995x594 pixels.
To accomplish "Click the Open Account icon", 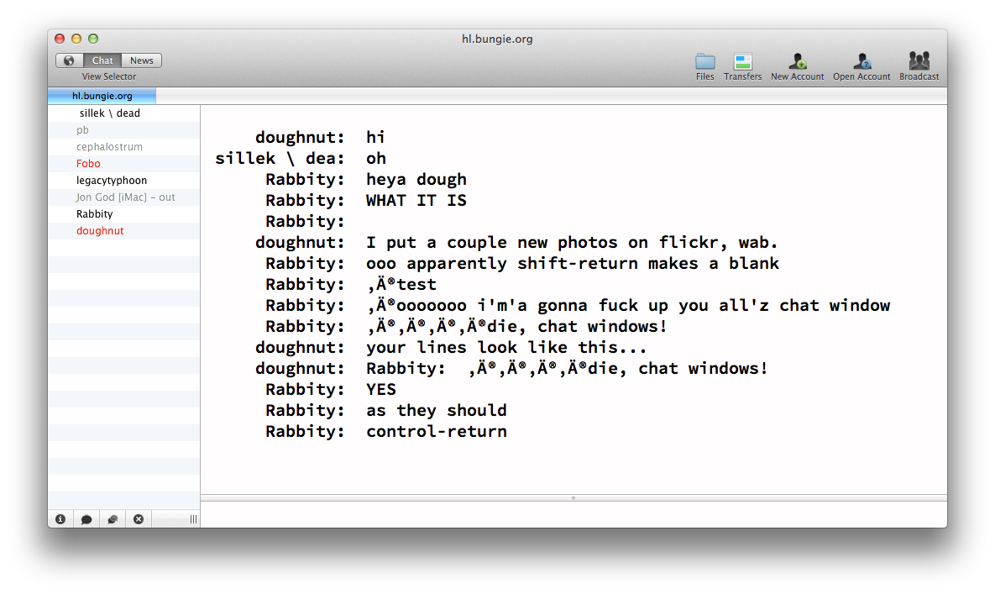I will (861, 61).
